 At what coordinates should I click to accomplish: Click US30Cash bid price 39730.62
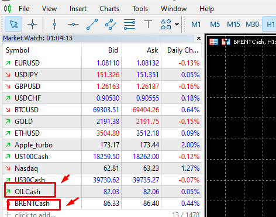(x=106, y=180)
